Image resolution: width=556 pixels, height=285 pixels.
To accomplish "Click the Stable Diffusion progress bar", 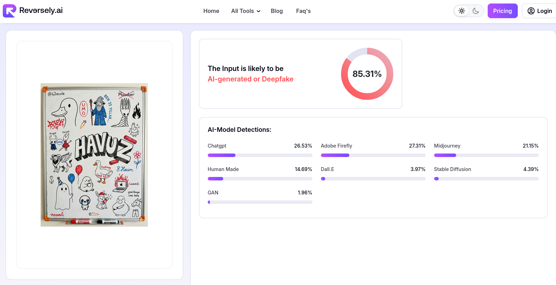I will pyautogui.click(x=486, y=179).
